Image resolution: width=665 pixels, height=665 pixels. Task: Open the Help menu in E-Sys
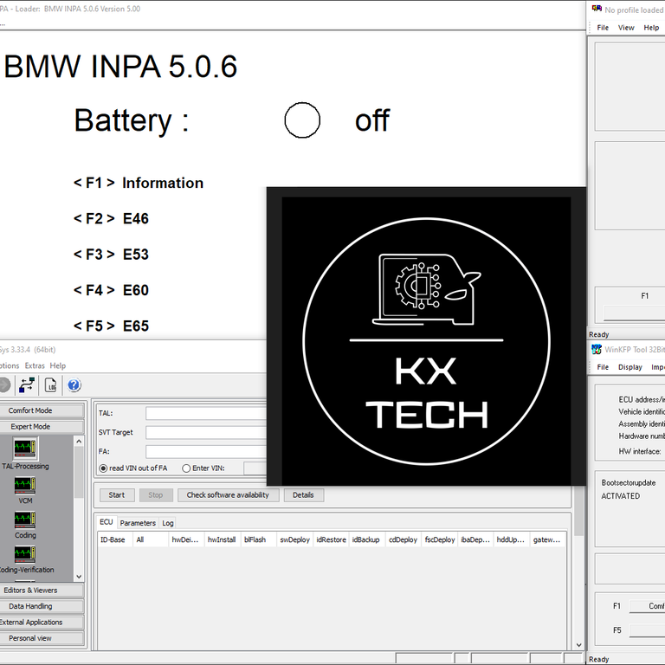58,365
